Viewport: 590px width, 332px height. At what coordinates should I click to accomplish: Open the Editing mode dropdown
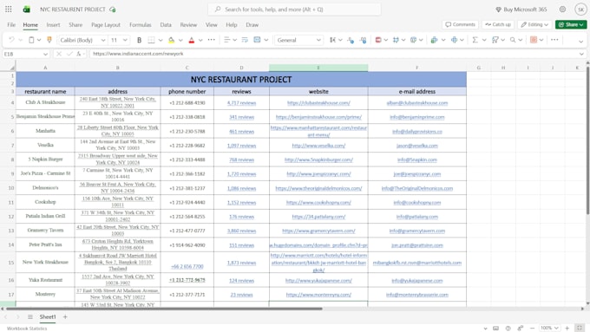pyautogui.click(x=534, y=24)
